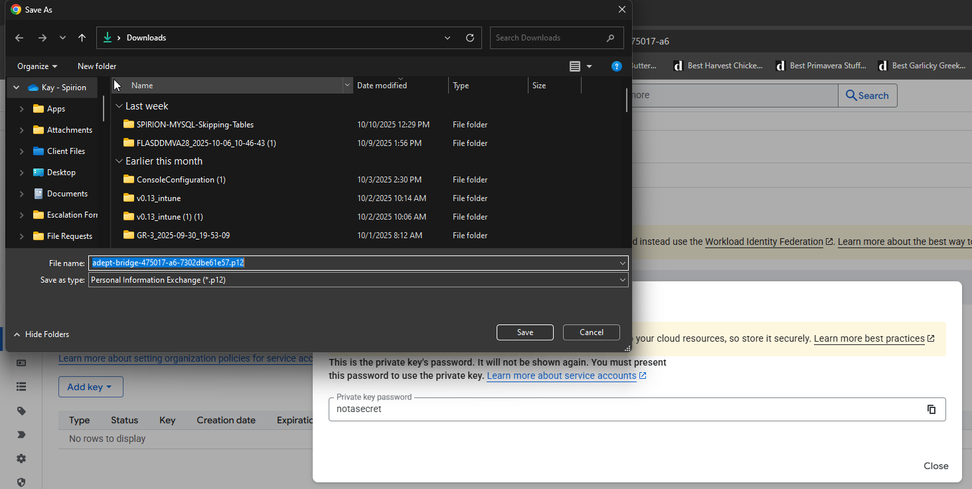The width and height of the screenshot is (972, 489).
Task: Click the console Search button
Action: 867,96
